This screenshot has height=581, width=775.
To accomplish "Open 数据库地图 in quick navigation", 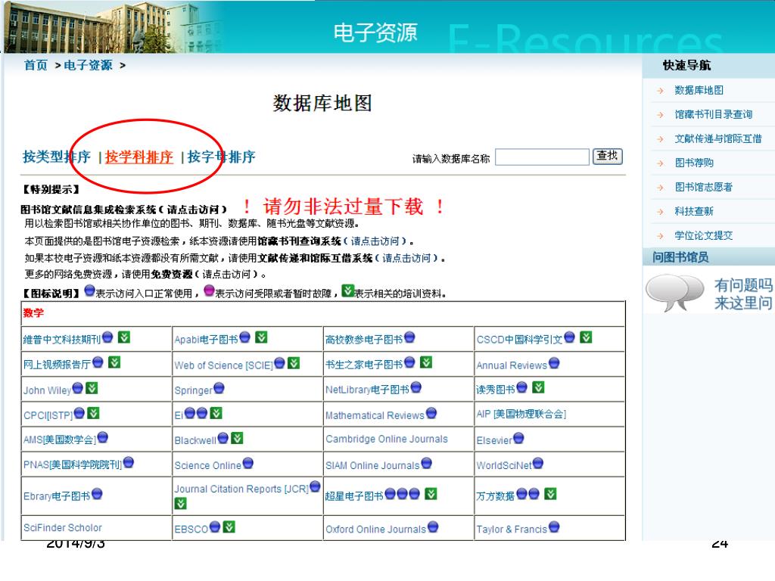I will (699, 91).
